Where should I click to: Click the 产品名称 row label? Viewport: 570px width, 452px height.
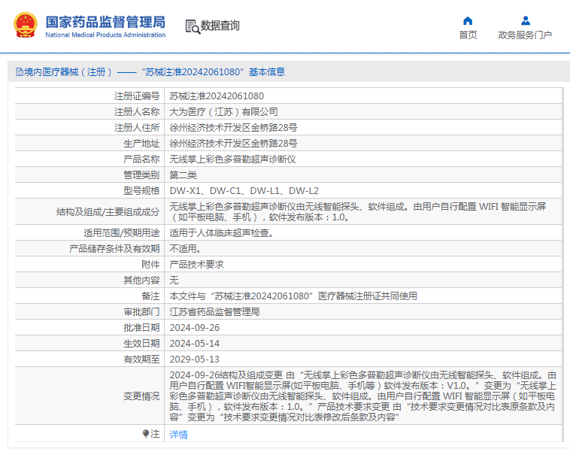(141, 159)
